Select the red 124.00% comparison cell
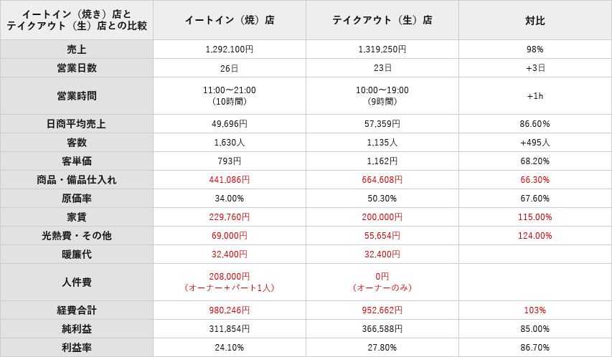This screenshot has width=612, height=357. [x=535, y=236]
